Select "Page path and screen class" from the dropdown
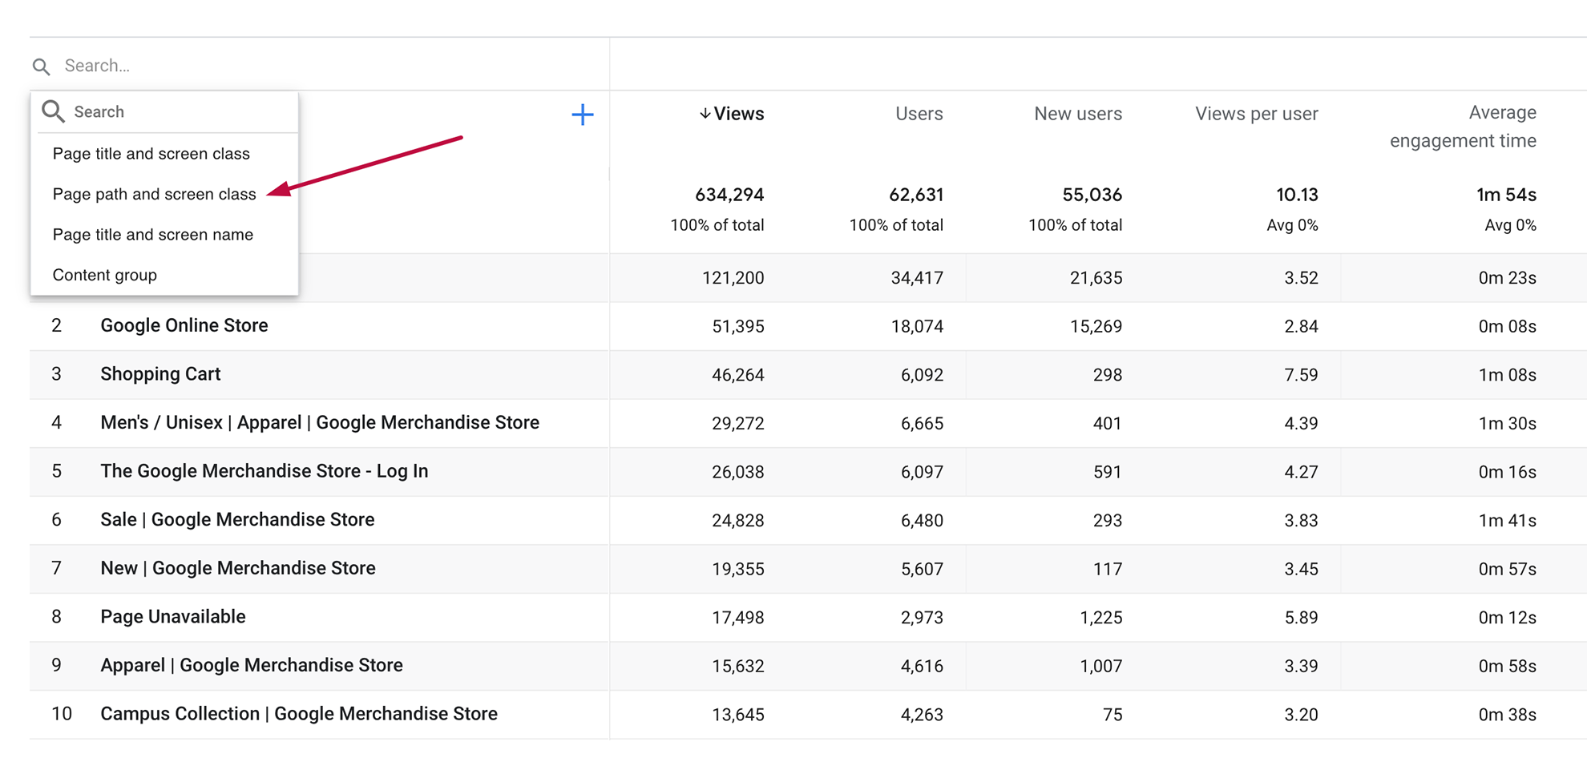Screen dimensions: 1587x782 click(154, 194)
